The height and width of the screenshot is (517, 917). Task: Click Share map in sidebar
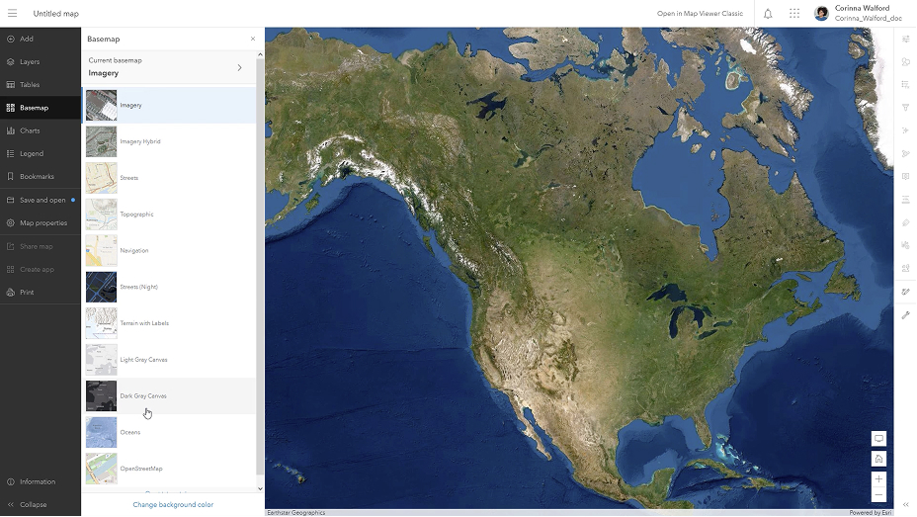[x=41, y=246]
